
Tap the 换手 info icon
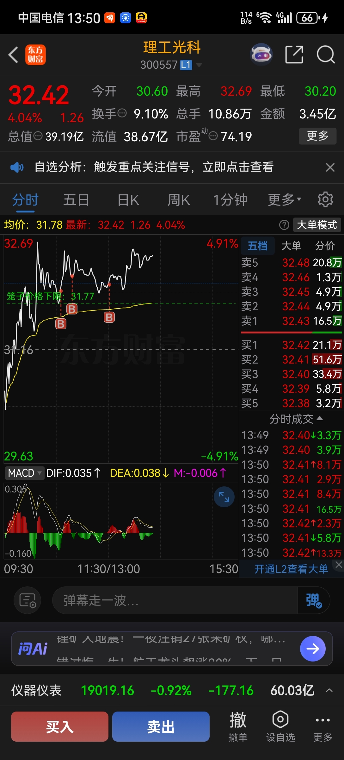click(x=122, y=113)
